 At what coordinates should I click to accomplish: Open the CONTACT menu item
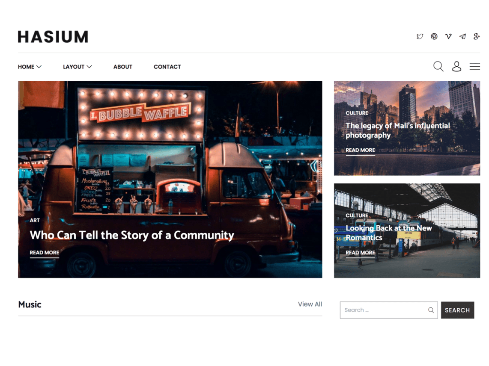pyautogui.click(x=167, y=67)
